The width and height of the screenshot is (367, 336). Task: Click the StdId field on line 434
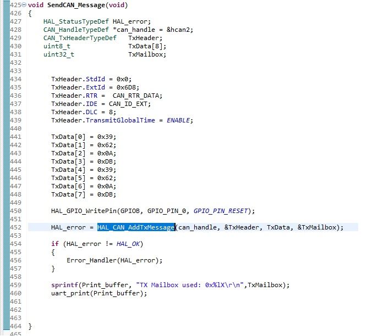(x=95, y=79)
